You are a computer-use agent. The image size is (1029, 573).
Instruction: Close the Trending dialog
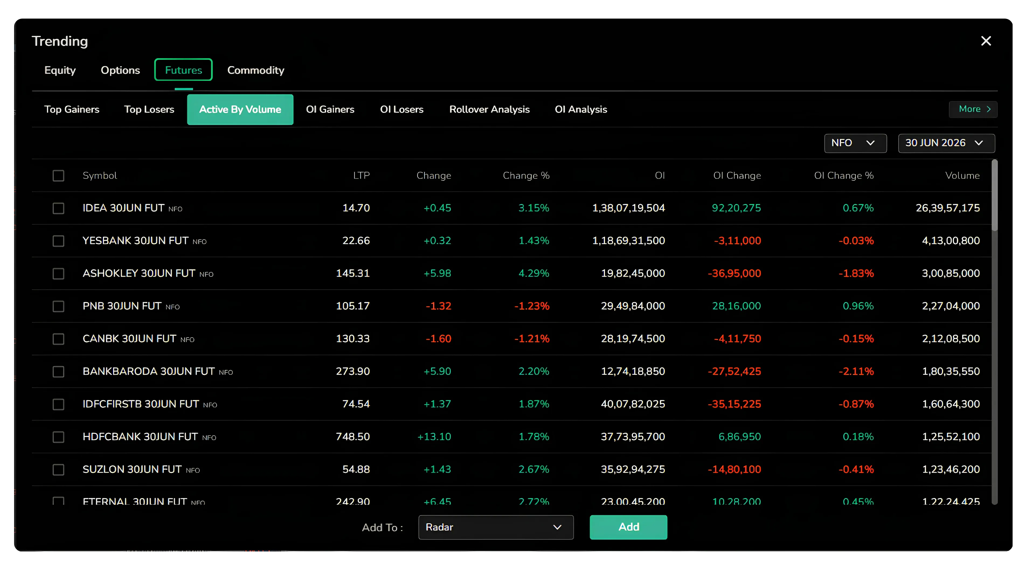click(986, 41)
